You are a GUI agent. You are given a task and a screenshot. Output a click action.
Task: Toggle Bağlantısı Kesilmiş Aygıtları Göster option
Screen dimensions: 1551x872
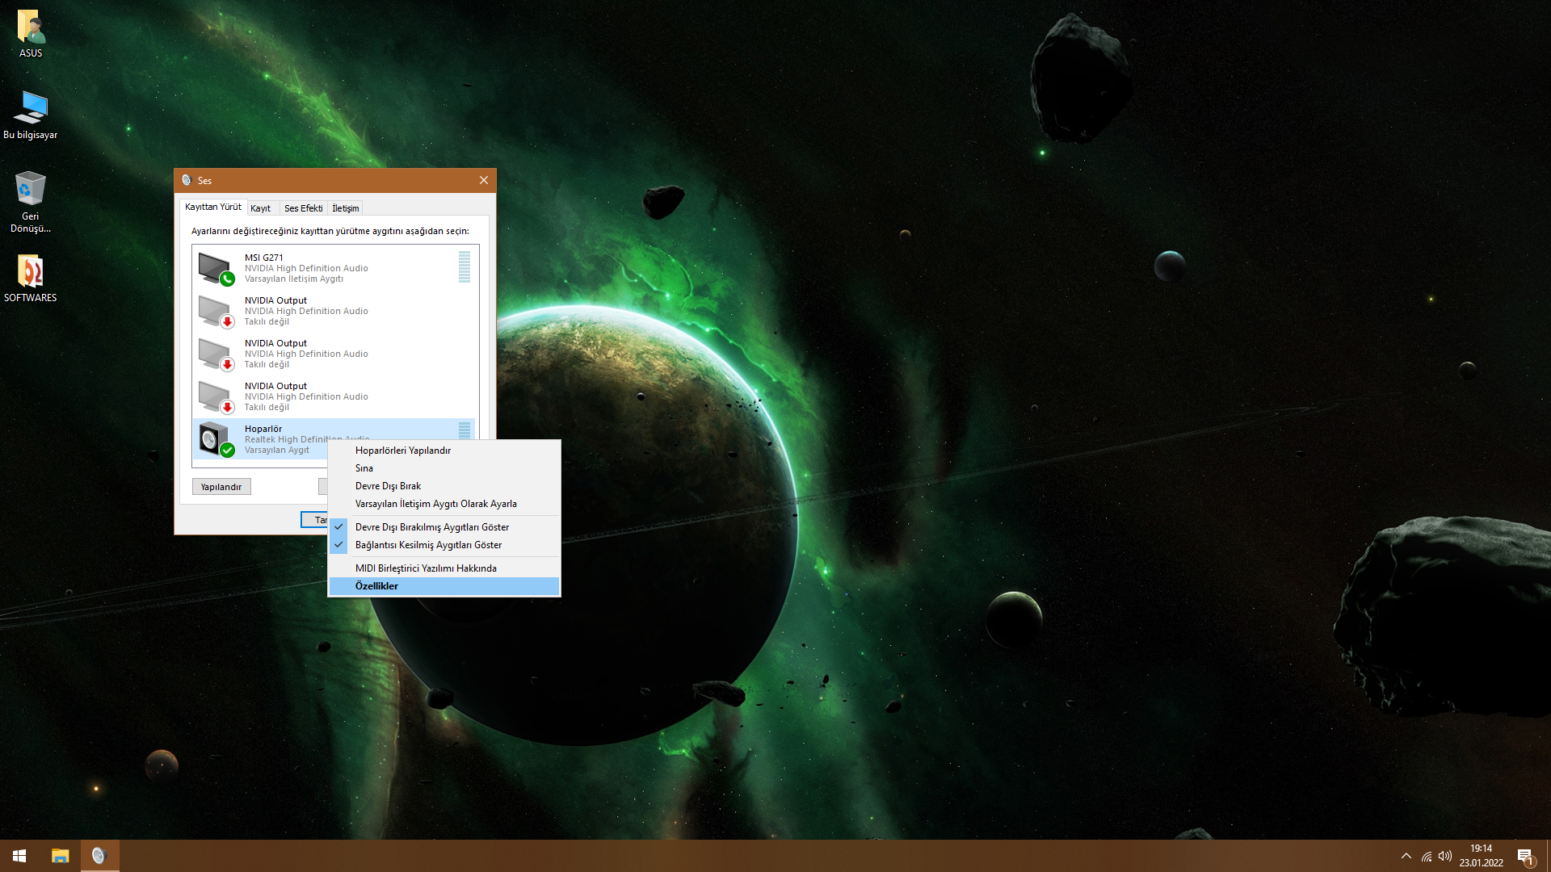(x=428, y=545)
